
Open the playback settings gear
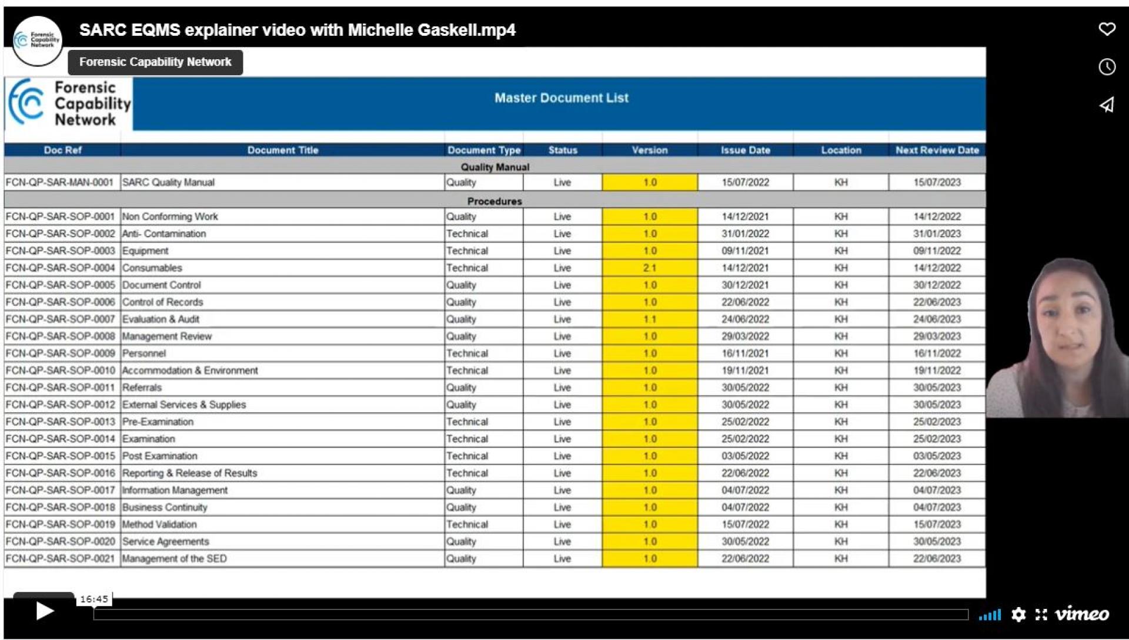click(1019, 615)
